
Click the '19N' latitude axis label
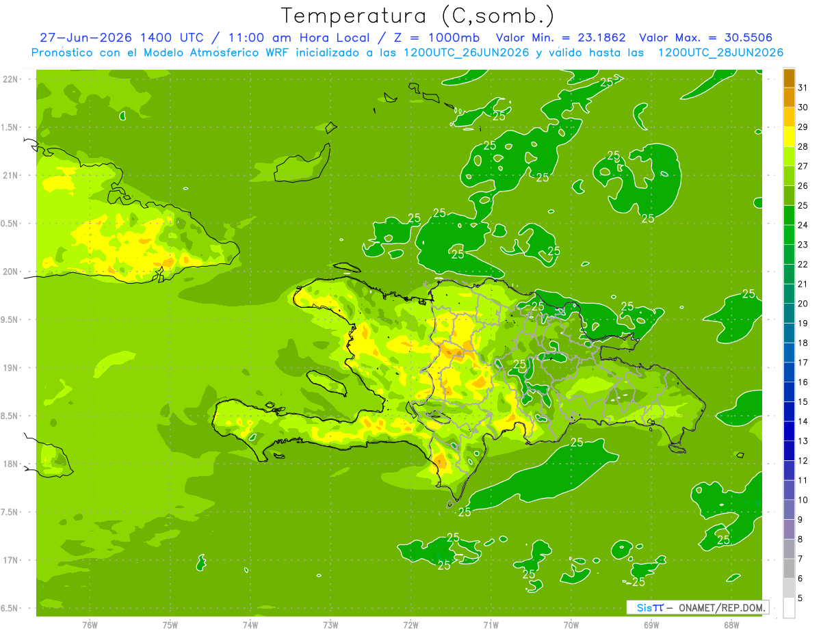[12, 368]
